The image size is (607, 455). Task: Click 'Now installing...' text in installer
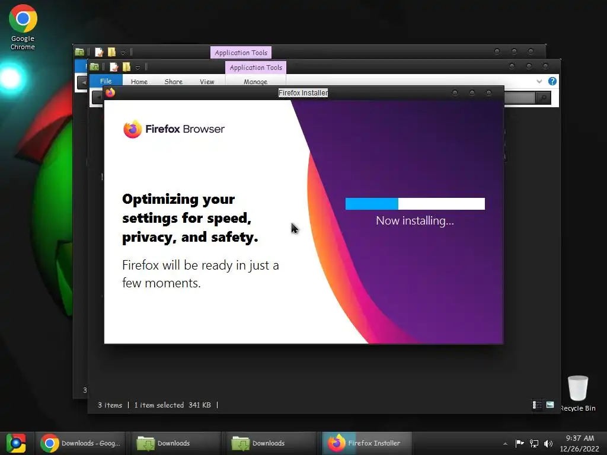pos(415,220)
